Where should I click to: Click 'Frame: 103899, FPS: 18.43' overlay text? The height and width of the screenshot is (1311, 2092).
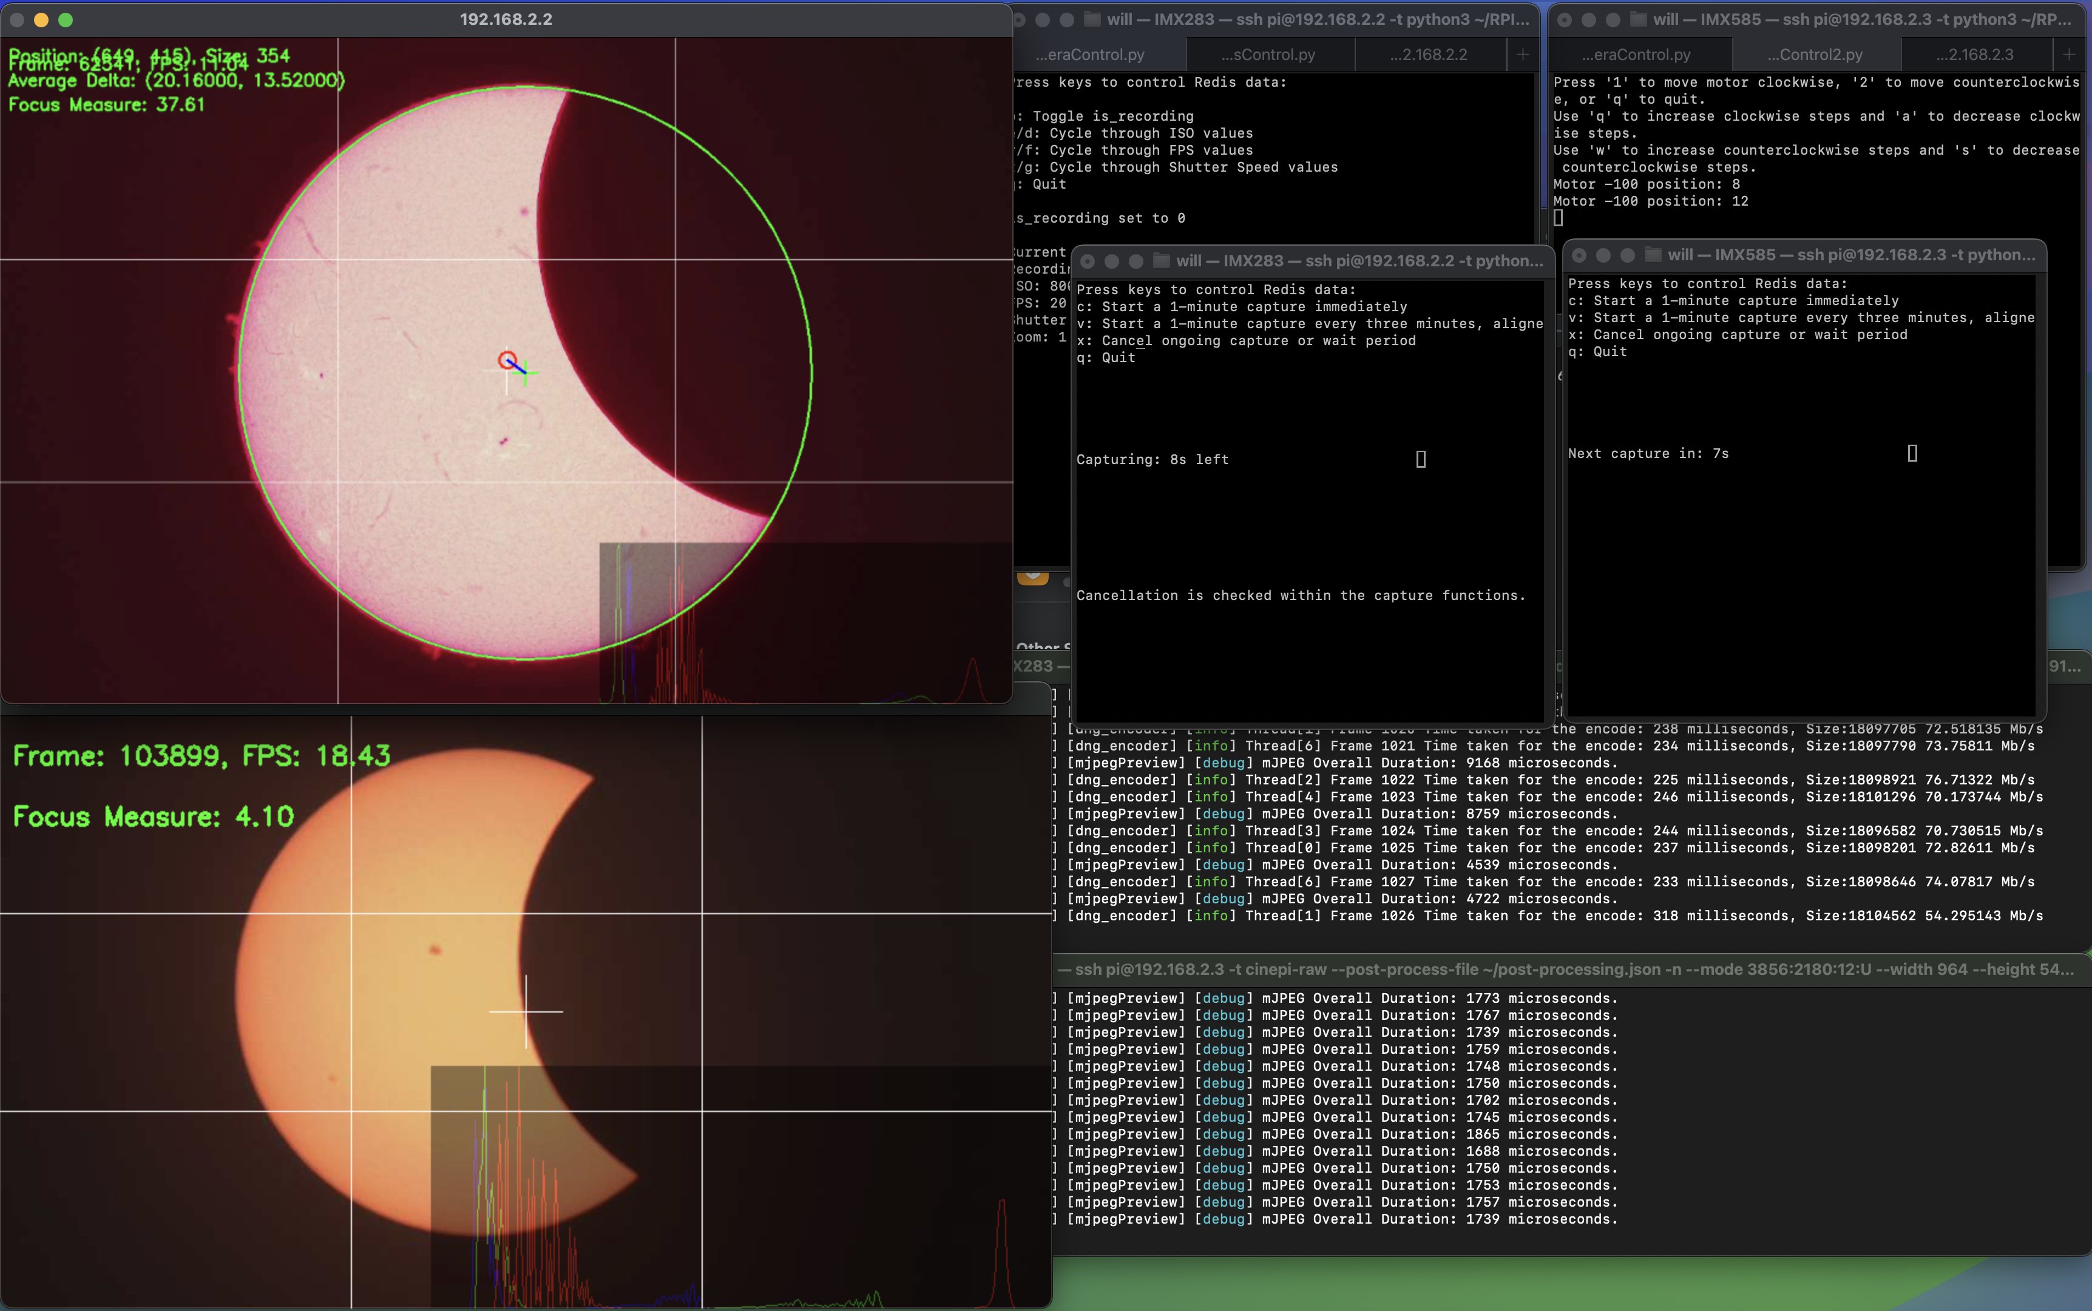(x=201, y=756)
